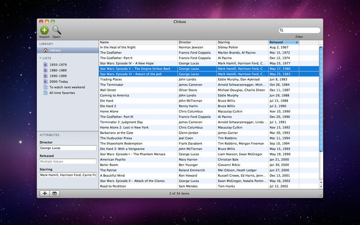The image size is (360, 225).
Task: Select The Godfather: Part II row
Action: click(209, 58)
